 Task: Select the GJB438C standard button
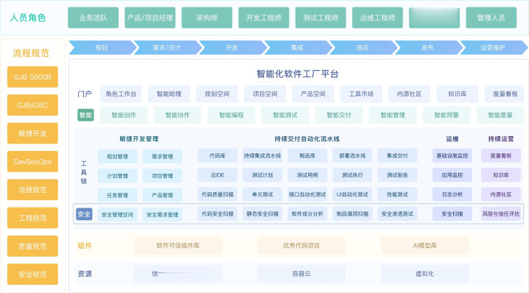coord(32,105)
